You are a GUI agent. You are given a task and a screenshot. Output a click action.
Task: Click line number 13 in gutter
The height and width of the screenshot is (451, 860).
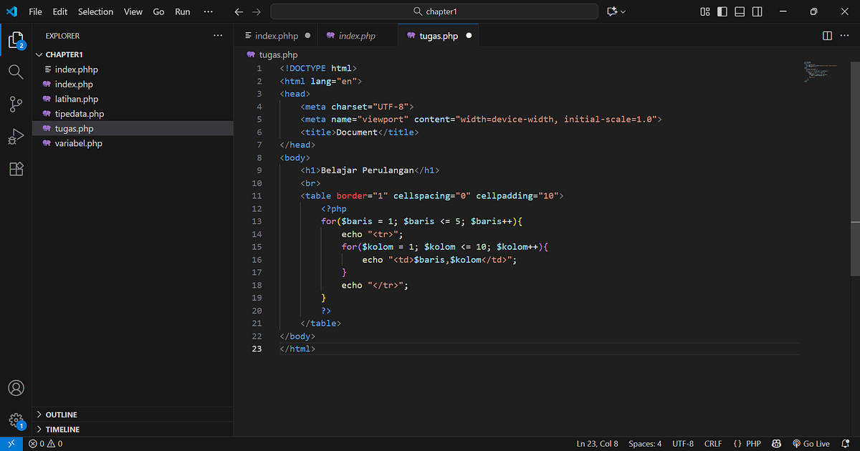[257, 221]
